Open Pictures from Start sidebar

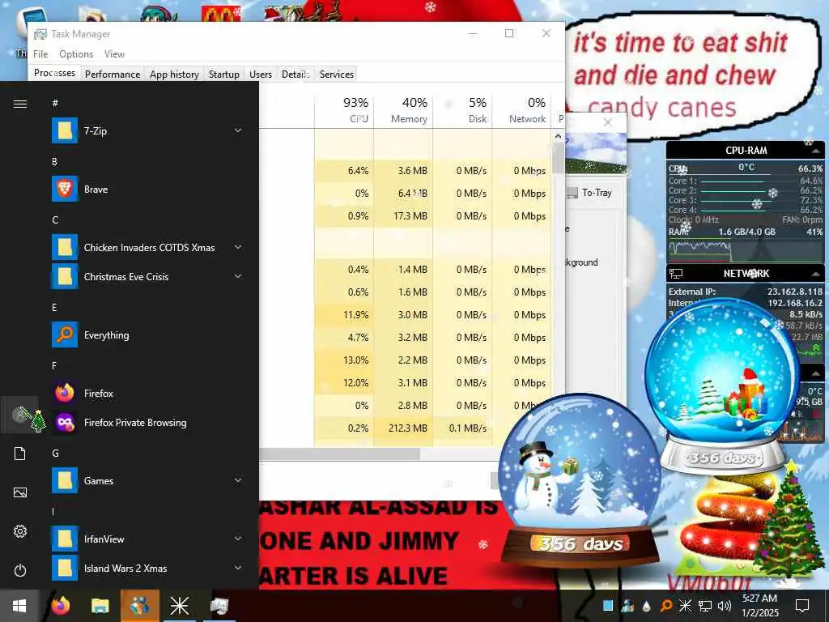coord(20,492)
